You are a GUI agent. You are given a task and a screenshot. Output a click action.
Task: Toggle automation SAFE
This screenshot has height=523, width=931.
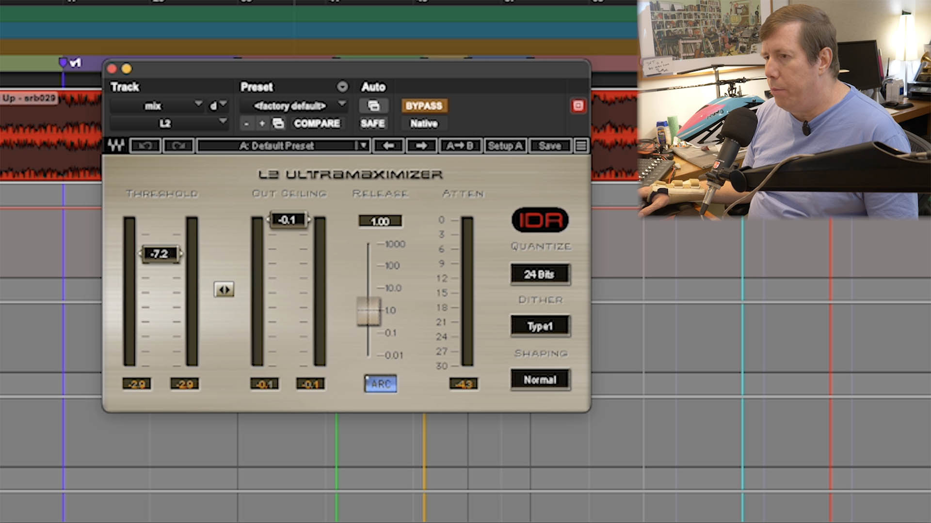(x=372, y=123)
